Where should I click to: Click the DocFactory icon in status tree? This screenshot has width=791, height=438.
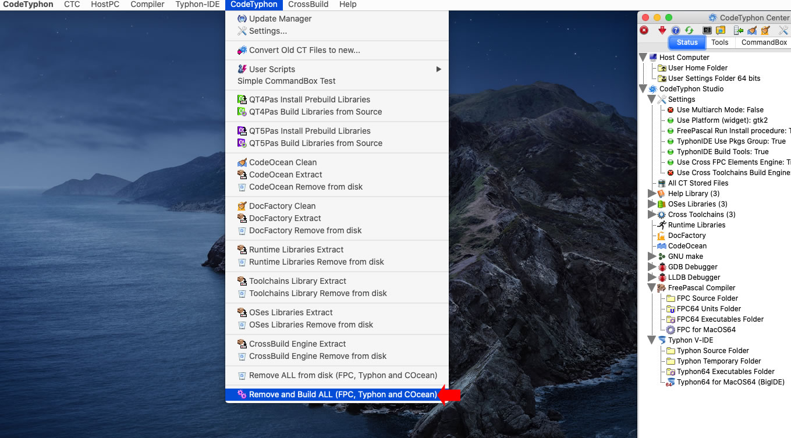point(662,236)
